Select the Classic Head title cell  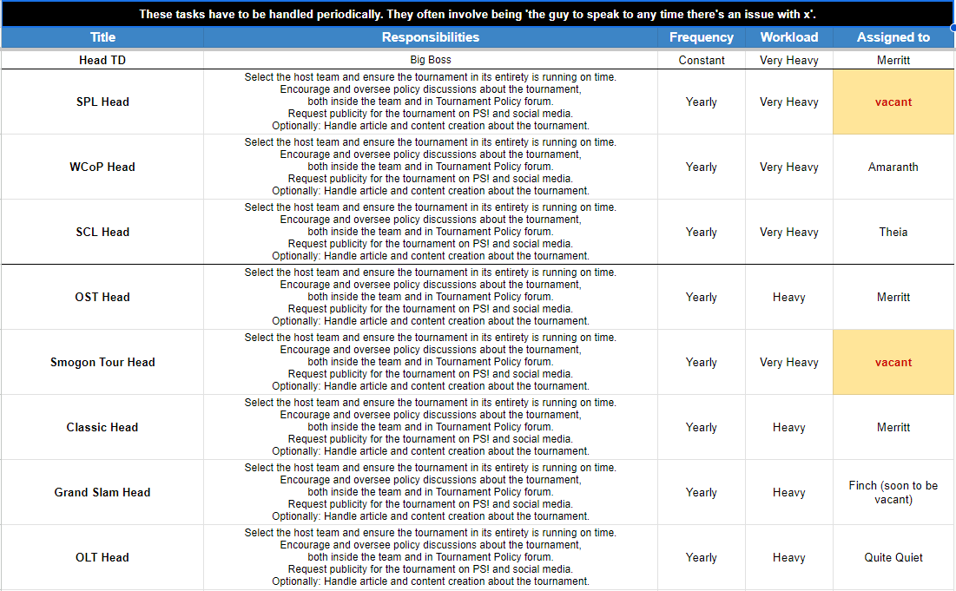click(102, 428)
